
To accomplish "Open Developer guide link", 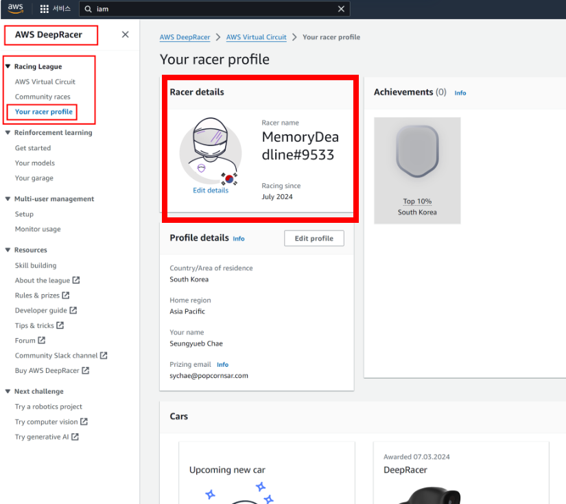I will click(40, 310).
